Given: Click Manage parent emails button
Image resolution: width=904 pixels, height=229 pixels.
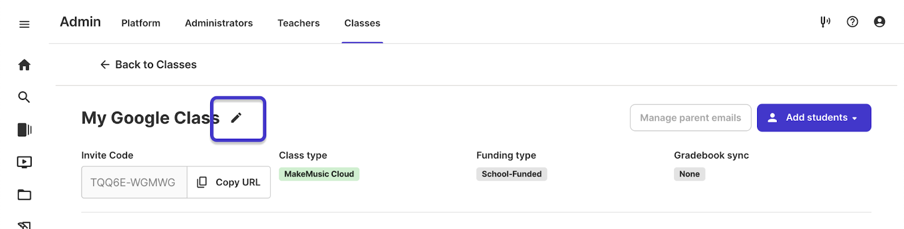Looking at the screenshot, I should tap(690, 118).
